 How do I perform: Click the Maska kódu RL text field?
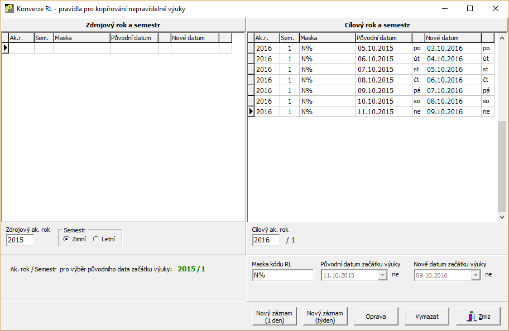(282, 275)
